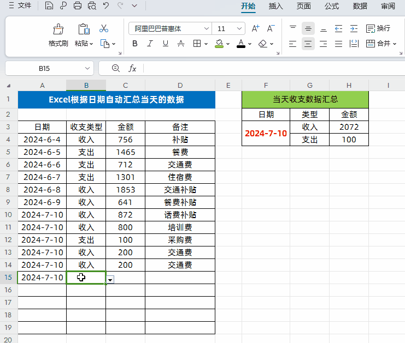Screen dimensions: 405x343
Task: Toggle italic formatting
Action: (x=150, y=44)
